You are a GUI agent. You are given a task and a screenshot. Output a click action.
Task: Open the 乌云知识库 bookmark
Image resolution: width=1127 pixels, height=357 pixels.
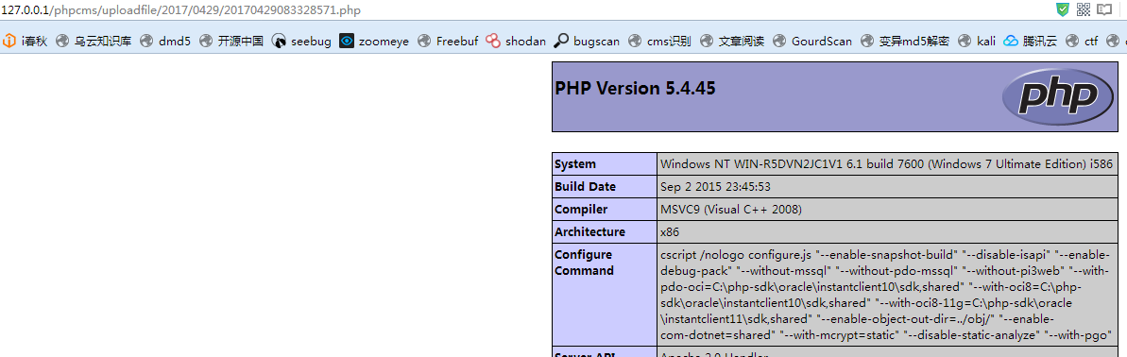click(x=94, y=41)
